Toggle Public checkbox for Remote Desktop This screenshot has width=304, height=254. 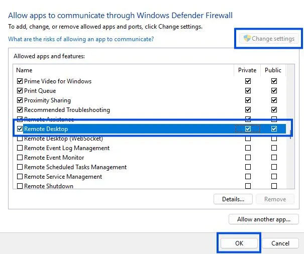(x=274, y=129)
